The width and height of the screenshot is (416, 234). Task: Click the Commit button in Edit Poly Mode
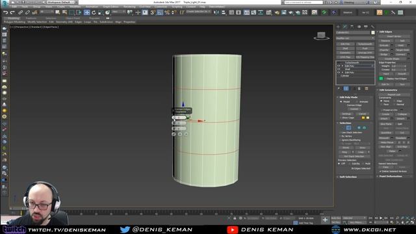click(x=354, y=109)
